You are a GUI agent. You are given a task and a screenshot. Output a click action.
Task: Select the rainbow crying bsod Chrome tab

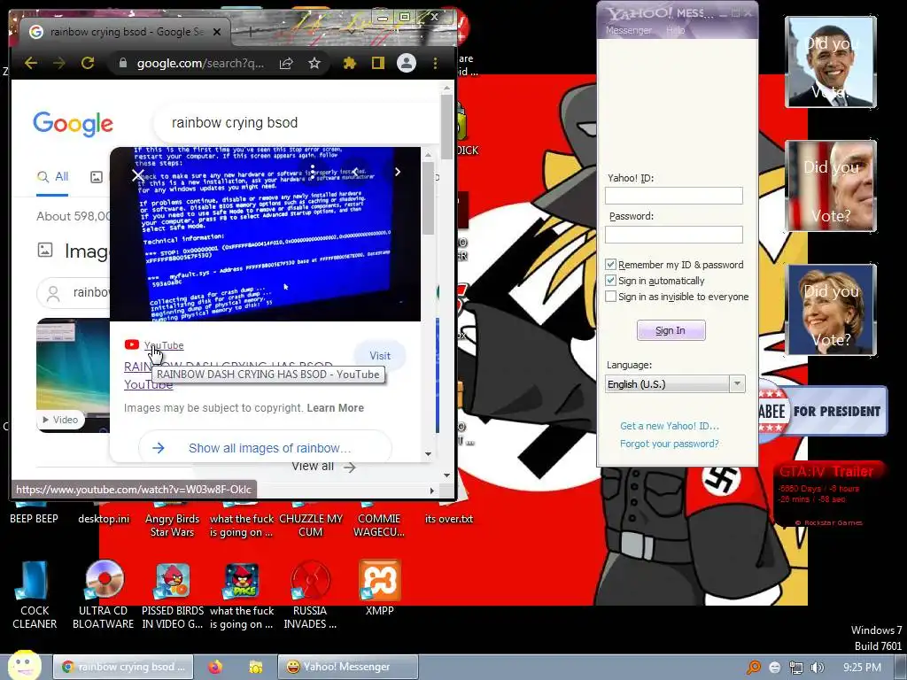click(125, 32)
